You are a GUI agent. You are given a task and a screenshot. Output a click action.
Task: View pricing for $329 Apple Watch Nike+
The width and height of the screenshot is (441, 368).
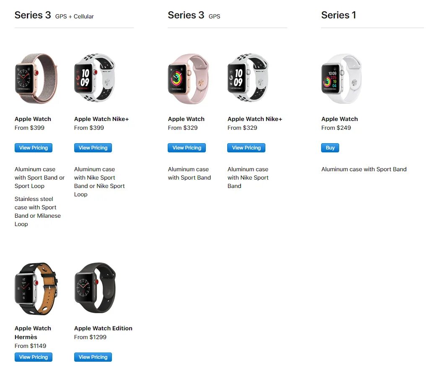(246, 148)
